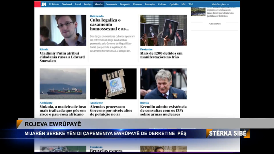Open the Economia menu item
This screenshot has height=154, width=274.
(111, 4)
